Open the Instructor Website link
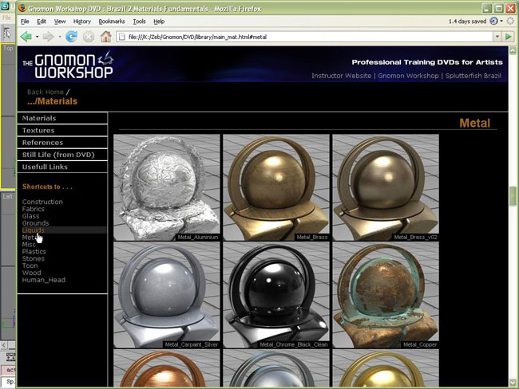Viewport: 519px width, 389px height. click(341, 76)
